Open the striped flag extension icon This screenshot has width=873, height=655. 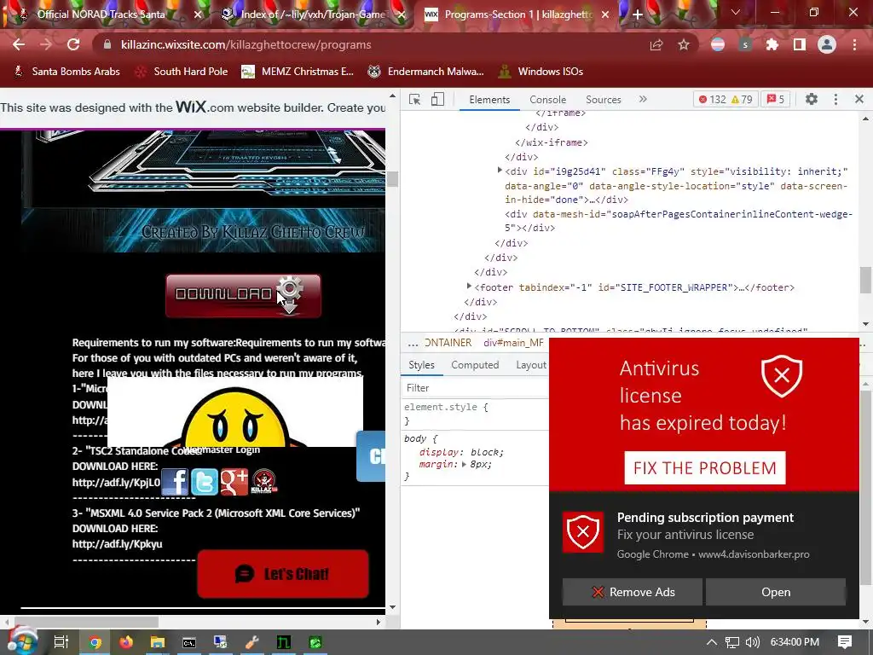tap(718, 44)
